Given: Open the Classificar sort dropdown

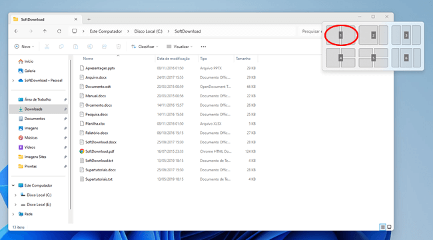Looking at the screenshot, I should click(x=145, y=47).
